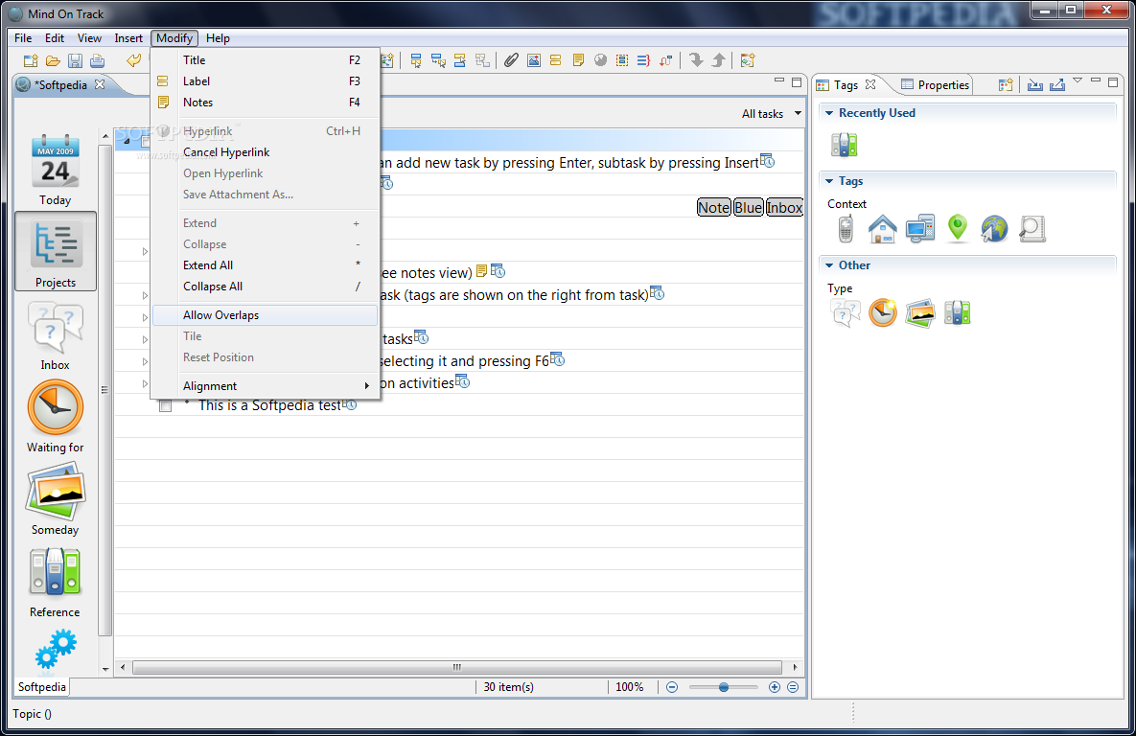Click Allow Overlaps menu entry
Image resolution: width=1136 pixels, height=736 pixels.
[266, 315]
